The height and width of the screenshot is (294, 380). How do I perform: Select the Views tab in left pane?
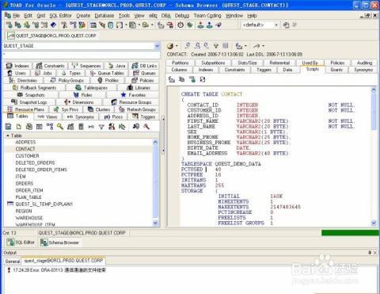point(47,116)
